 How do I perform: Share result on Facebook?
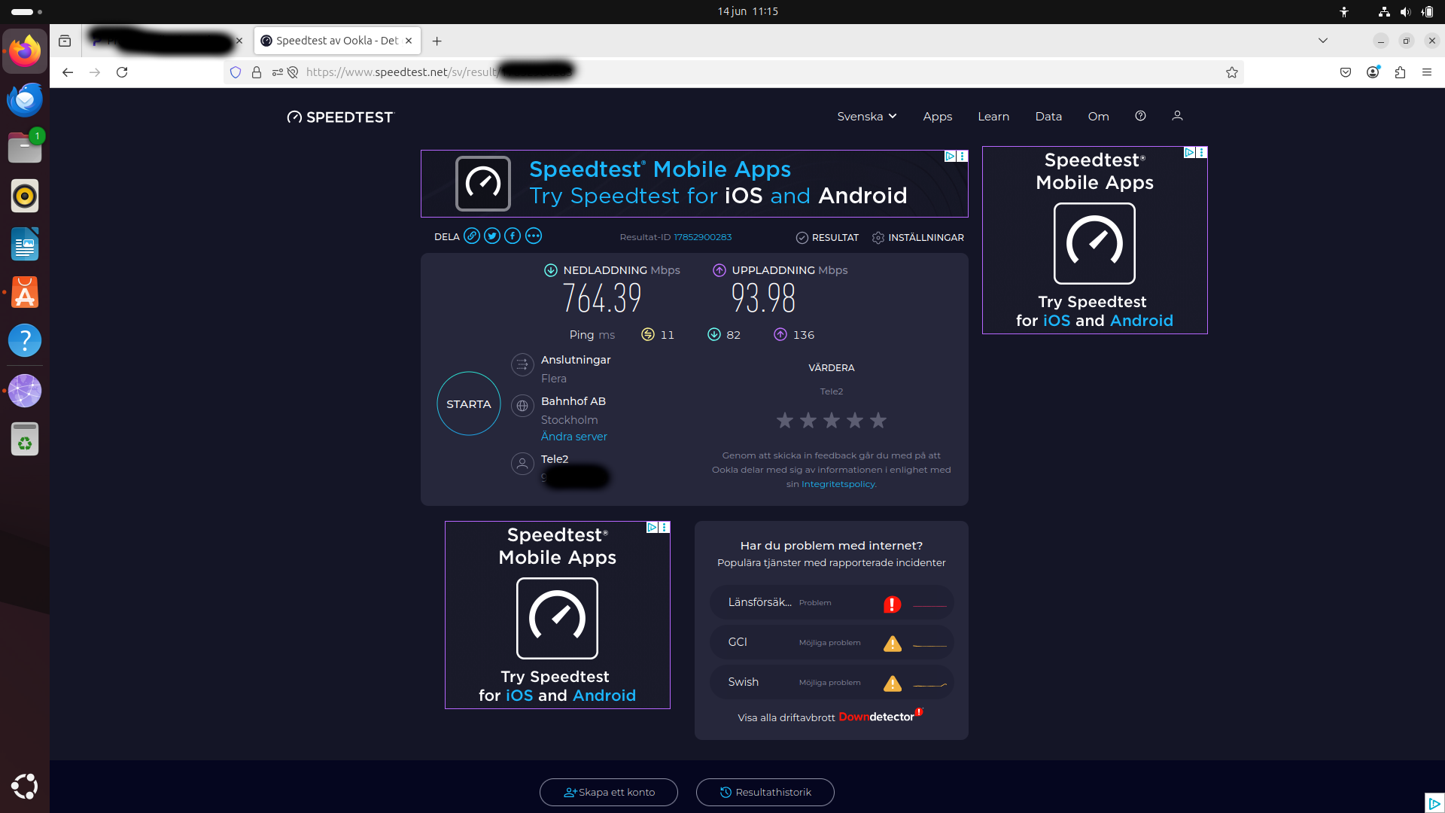513,236
